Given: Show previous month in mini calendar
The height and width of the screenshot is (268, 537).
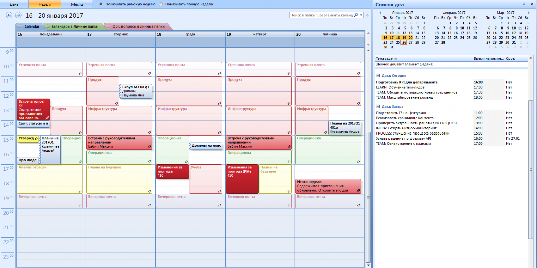Looking at the screenshot, I should click(x=380, y=13).
